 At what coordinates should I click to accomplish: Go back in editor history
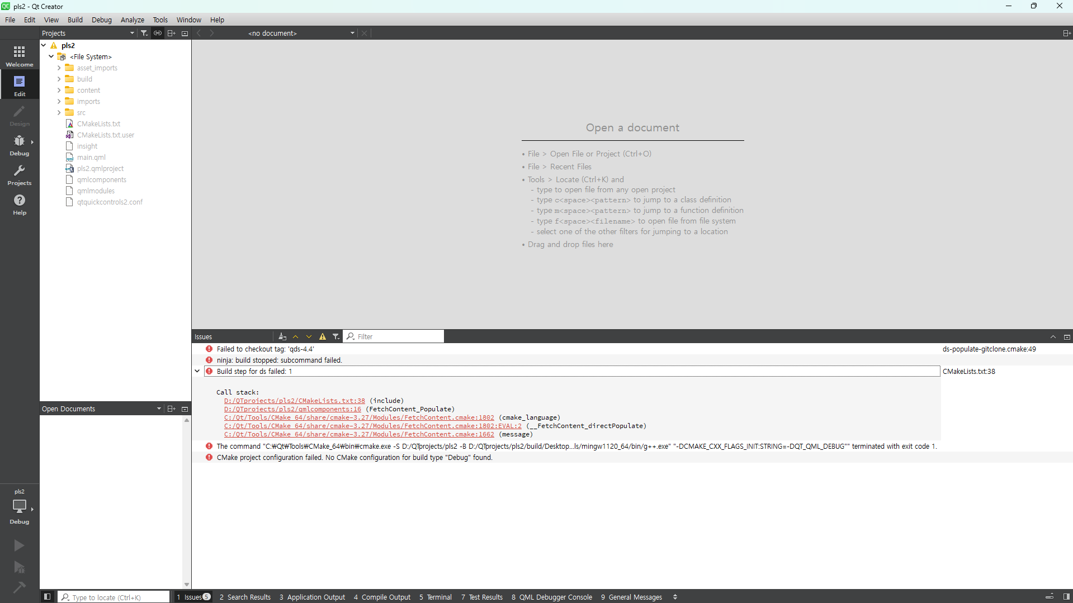click(198, 33)
